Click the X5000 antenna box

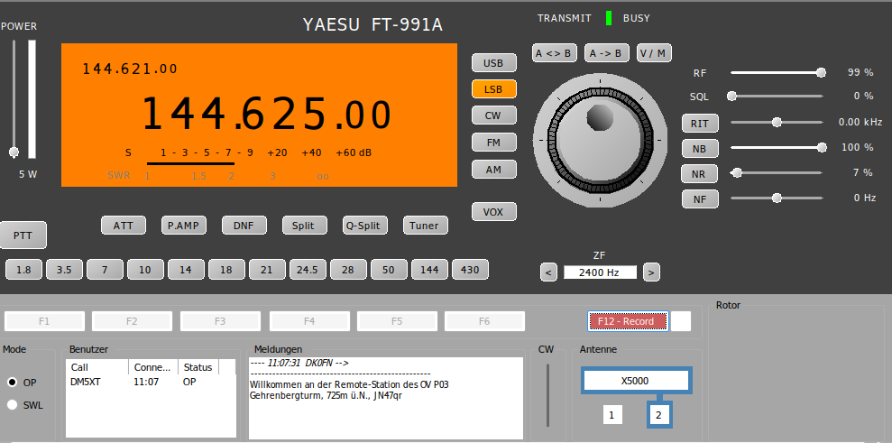636,381
